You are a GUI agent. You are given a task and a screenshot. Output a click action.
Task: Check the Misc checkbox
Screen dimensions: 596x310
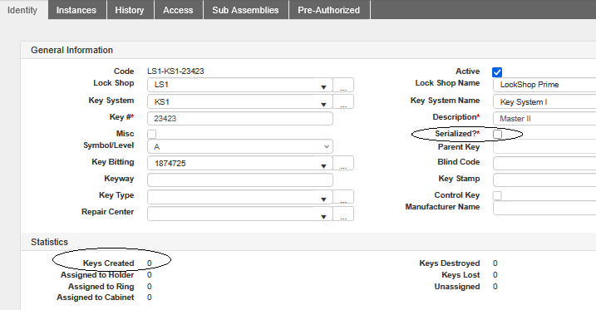[x=151, y=134]
